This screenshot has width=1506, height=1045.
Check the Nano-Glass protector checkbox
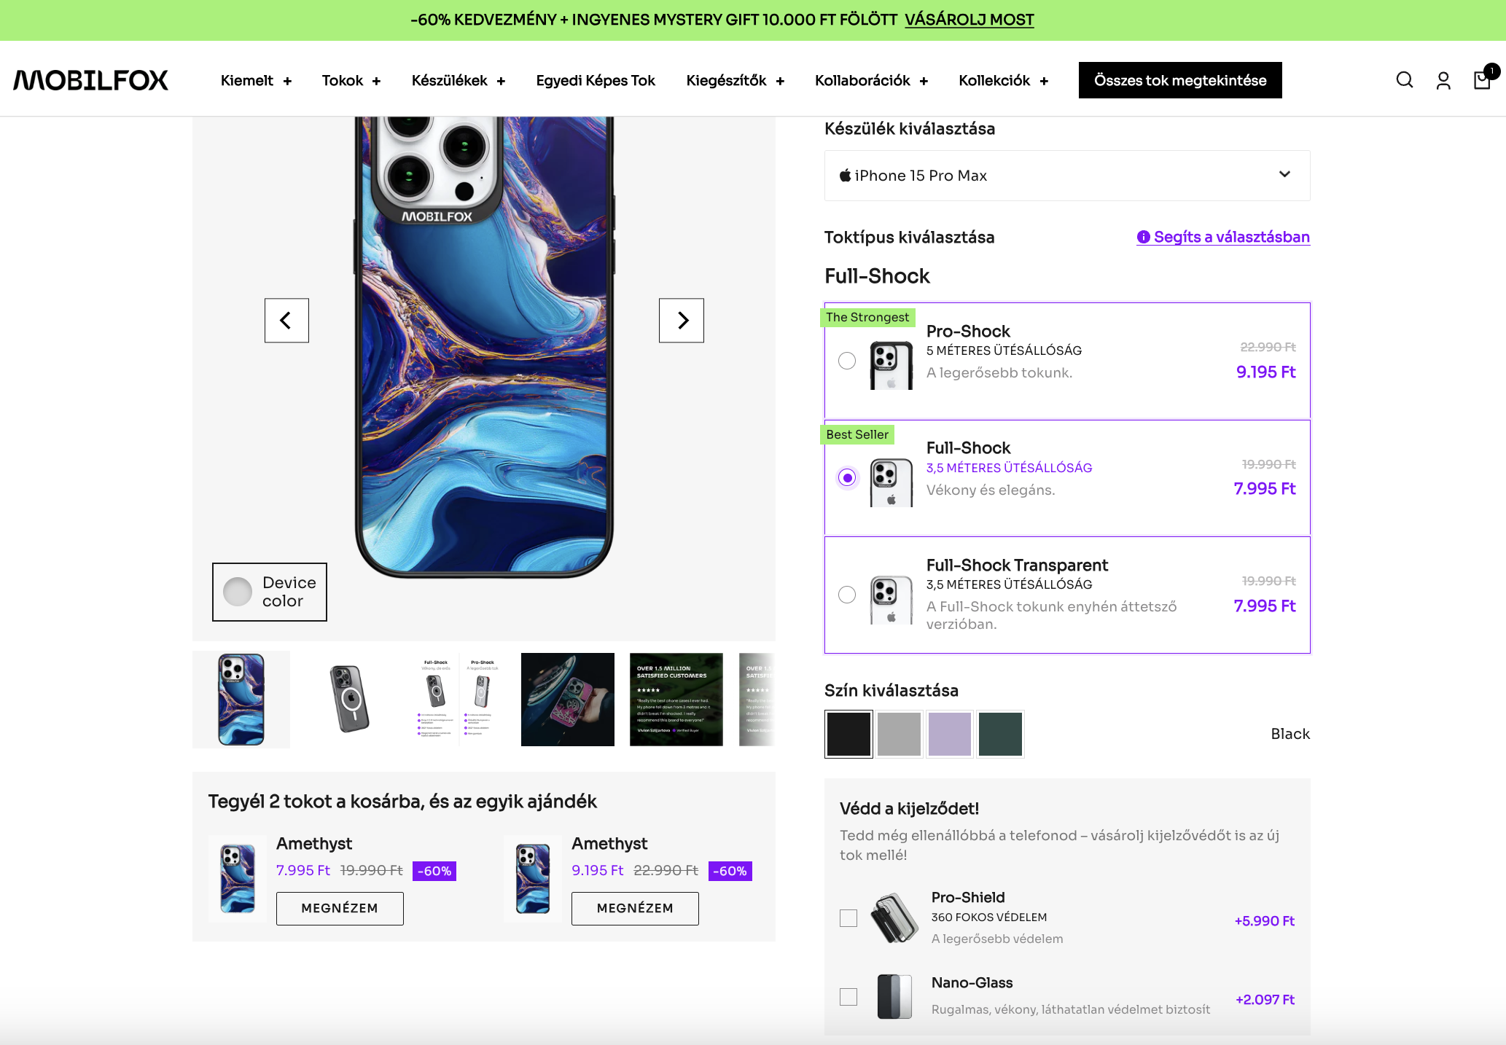848,997
